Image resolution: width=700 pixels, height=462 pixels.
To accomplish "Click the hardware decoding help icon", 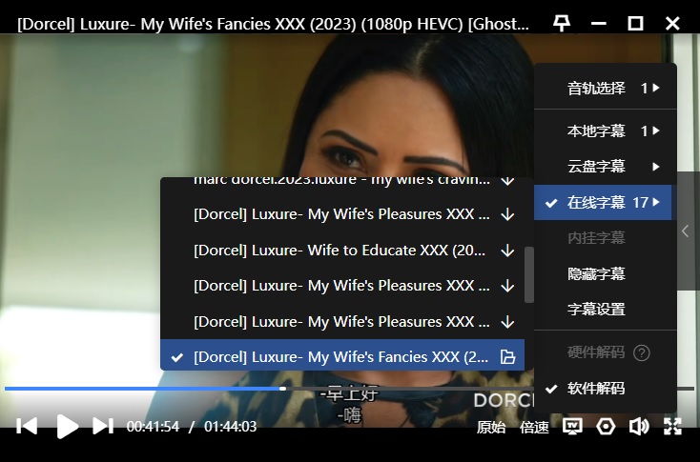I will click(x=642, y=352).
